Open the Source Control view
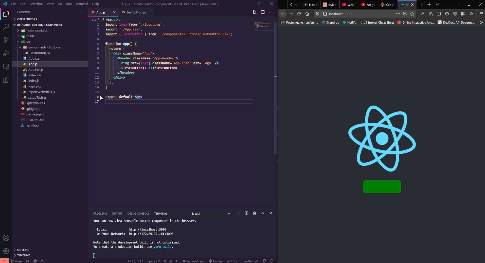 tap(6, 40)
